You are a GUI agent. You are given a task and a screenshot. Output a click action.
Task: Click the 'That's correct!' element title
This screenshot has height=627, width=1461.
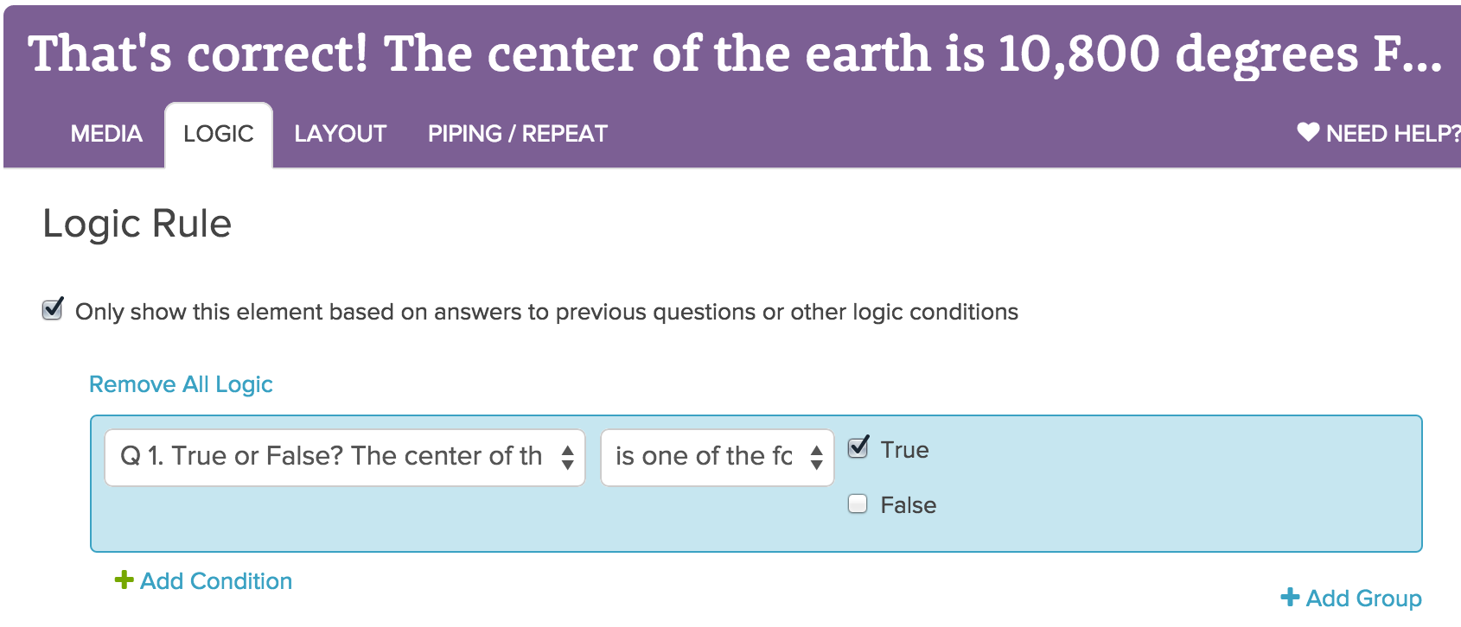tap(735, 54)
